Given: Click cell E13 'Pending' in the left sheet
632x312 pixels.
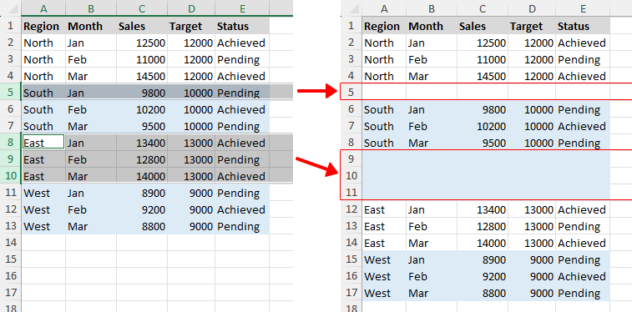Looking at the screenshot, I should [x=242, y=226].
